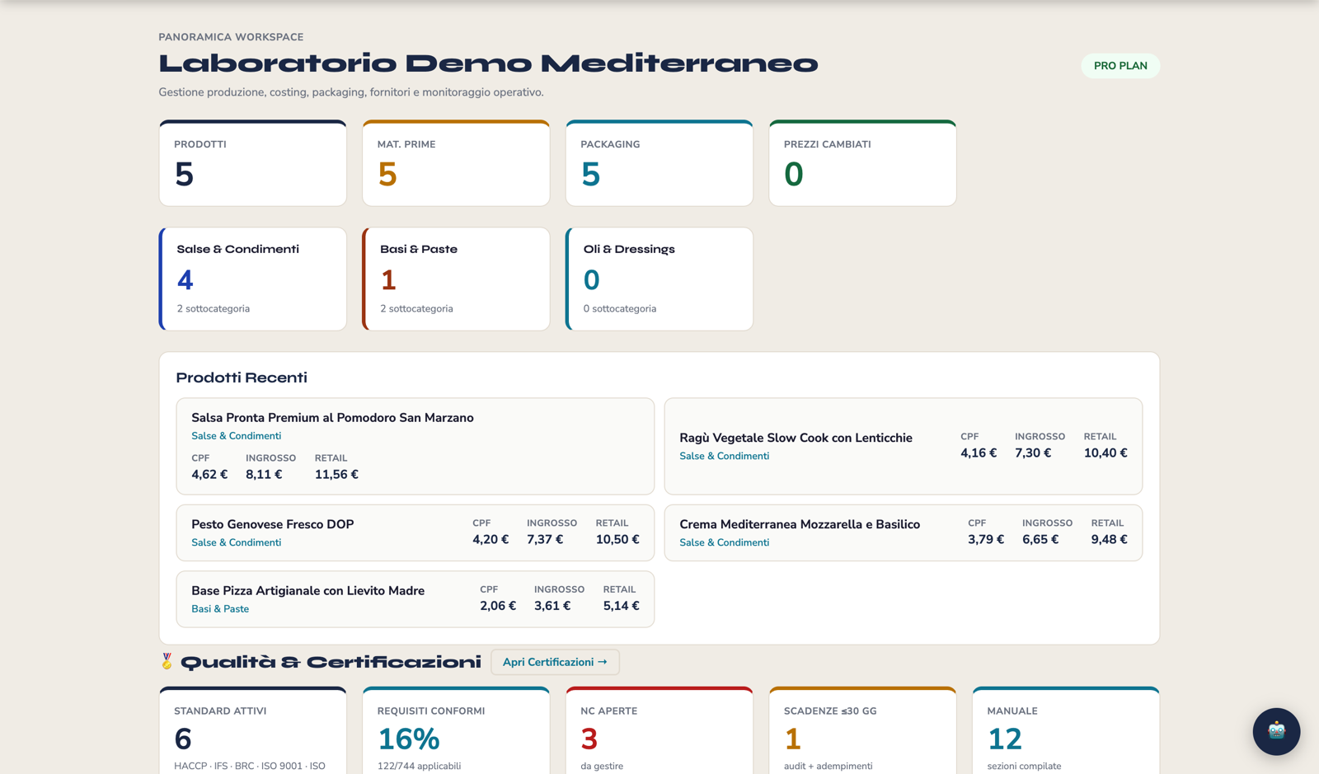The height and width of the screenshot is (774, 1319).
Task: Click the retail price 9,48 €
Action: [x=1109, y=540]
